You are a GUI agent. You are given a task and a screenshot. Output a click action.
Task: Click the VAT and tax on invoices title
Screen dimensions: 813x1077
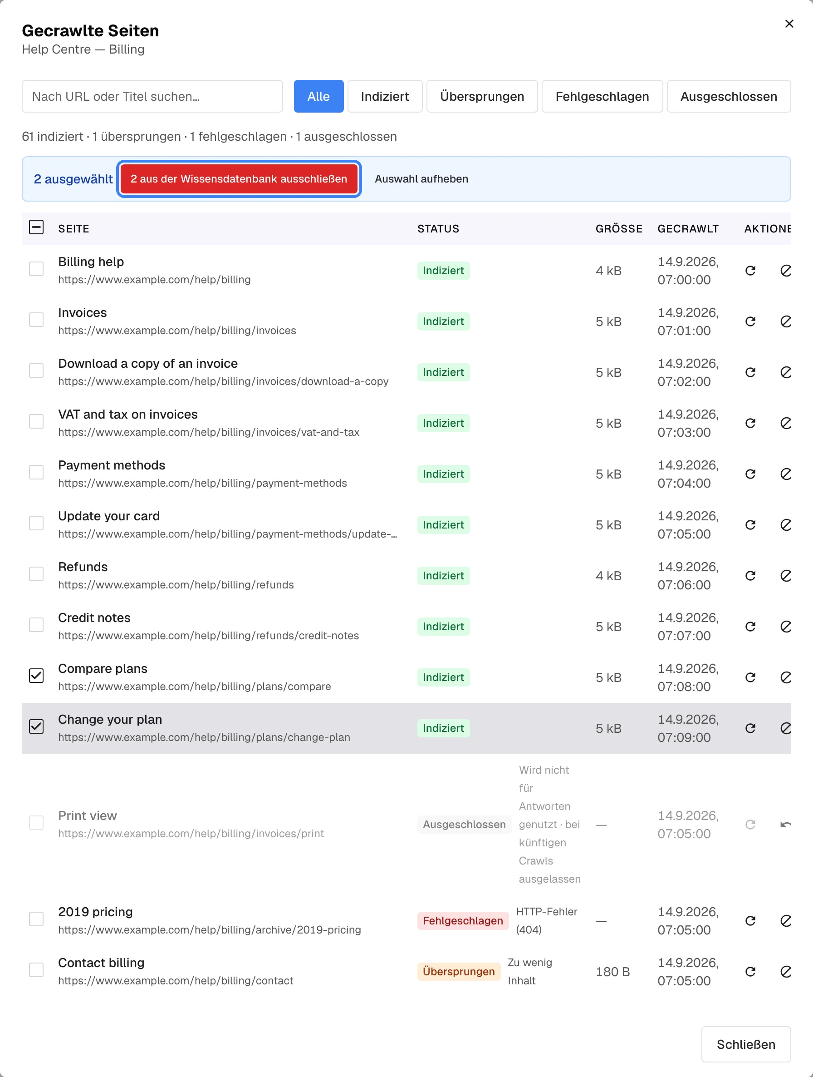pyautogui.click(x=128, y=415)
